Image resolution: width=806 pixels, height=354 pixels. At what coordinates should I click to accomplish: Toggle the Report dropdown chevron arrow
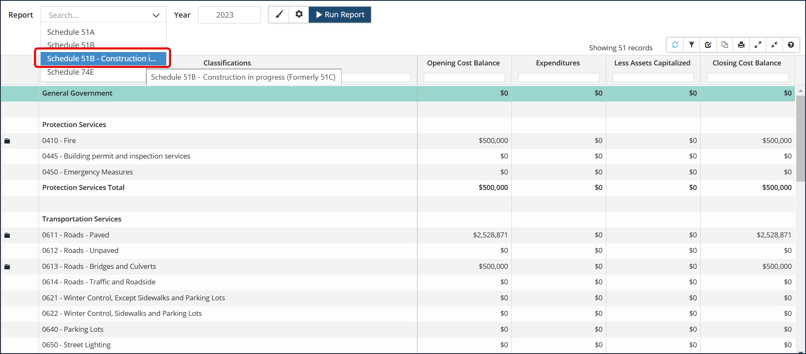click(x=156, y=16)
